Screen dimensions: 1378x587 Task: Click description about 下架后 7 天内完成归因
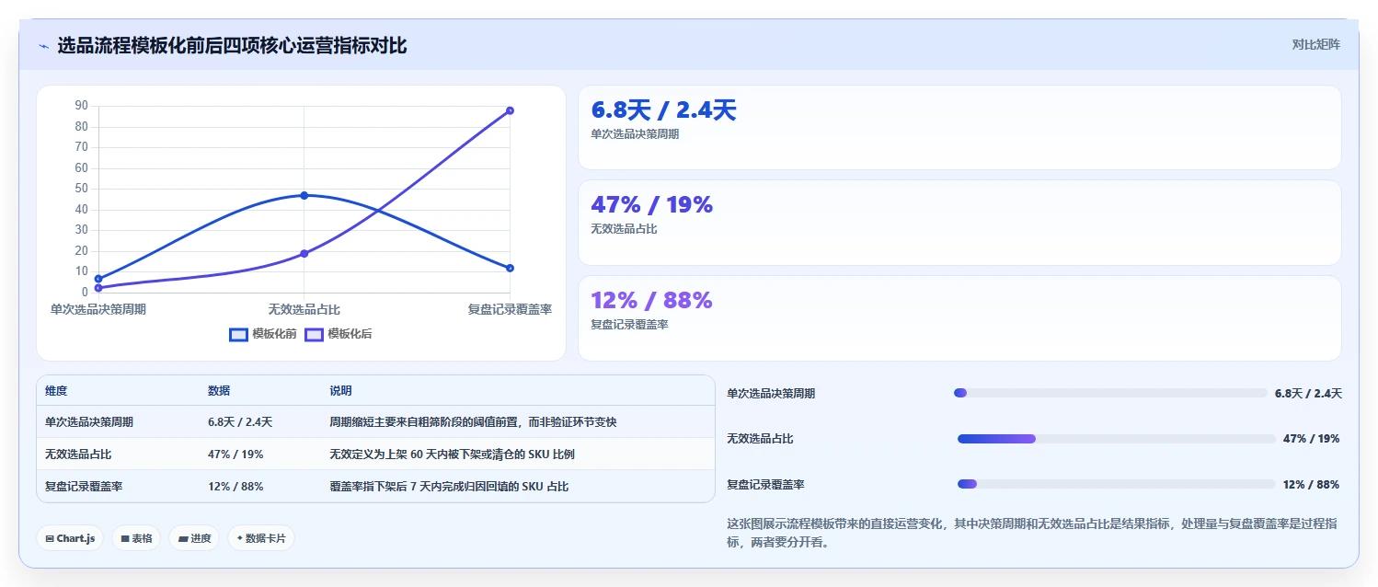[449, 486]
